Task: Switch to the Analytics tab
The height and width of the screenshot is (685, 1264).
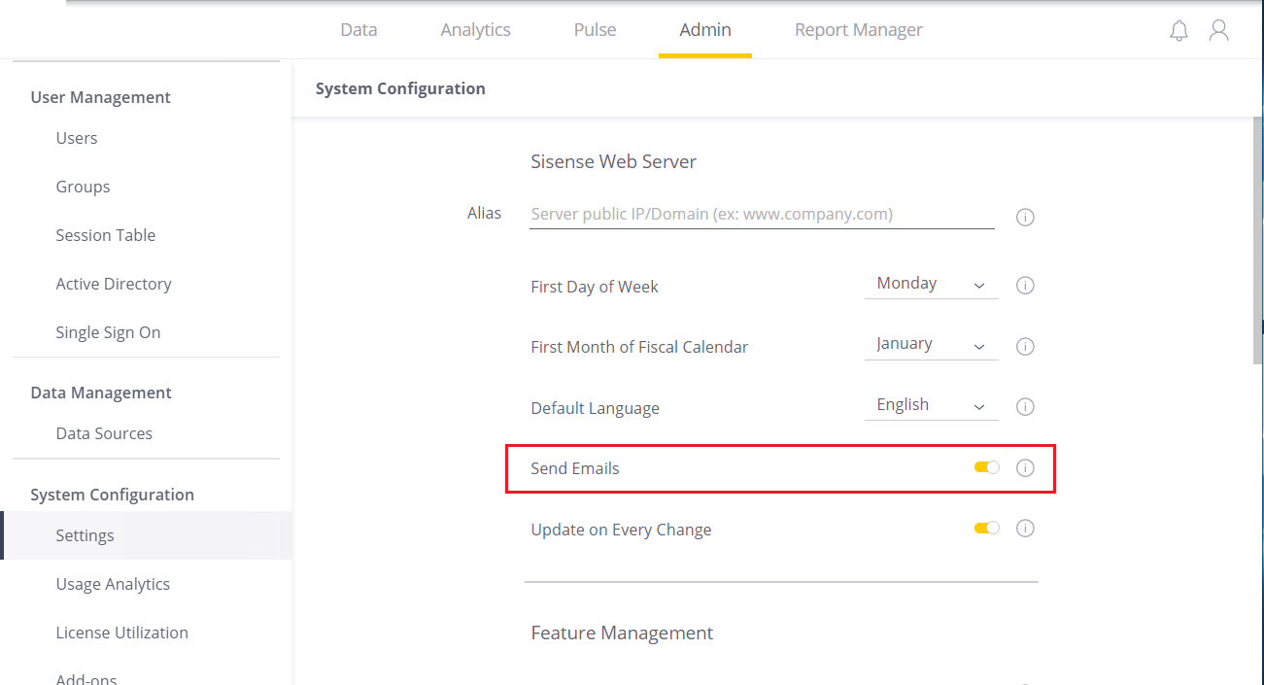Action: tap(475, 30)
